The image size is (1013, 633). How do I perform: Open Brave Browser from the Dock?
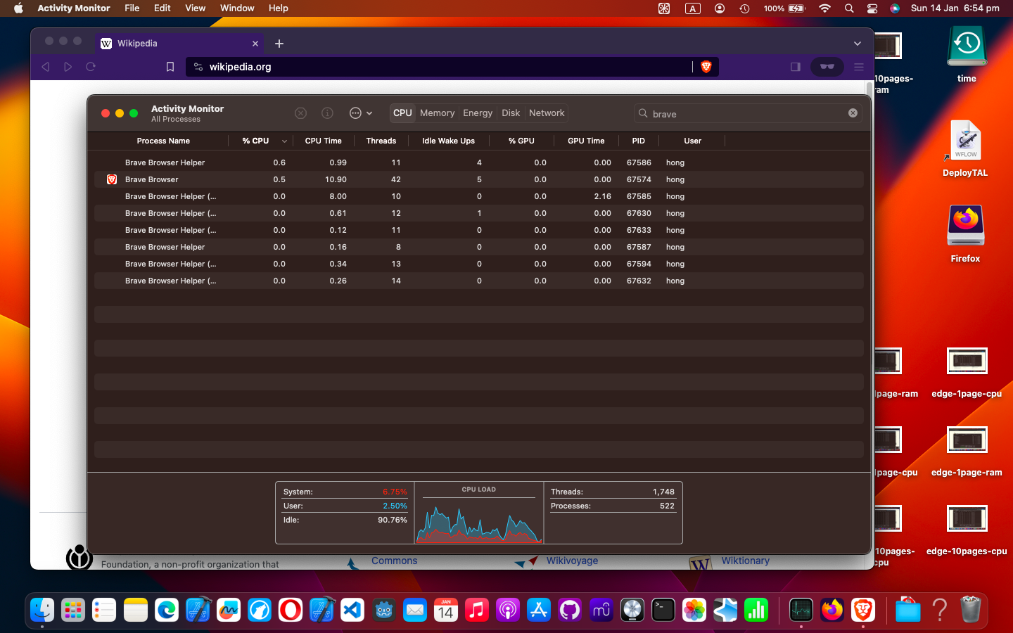click(x=863, y=610)
